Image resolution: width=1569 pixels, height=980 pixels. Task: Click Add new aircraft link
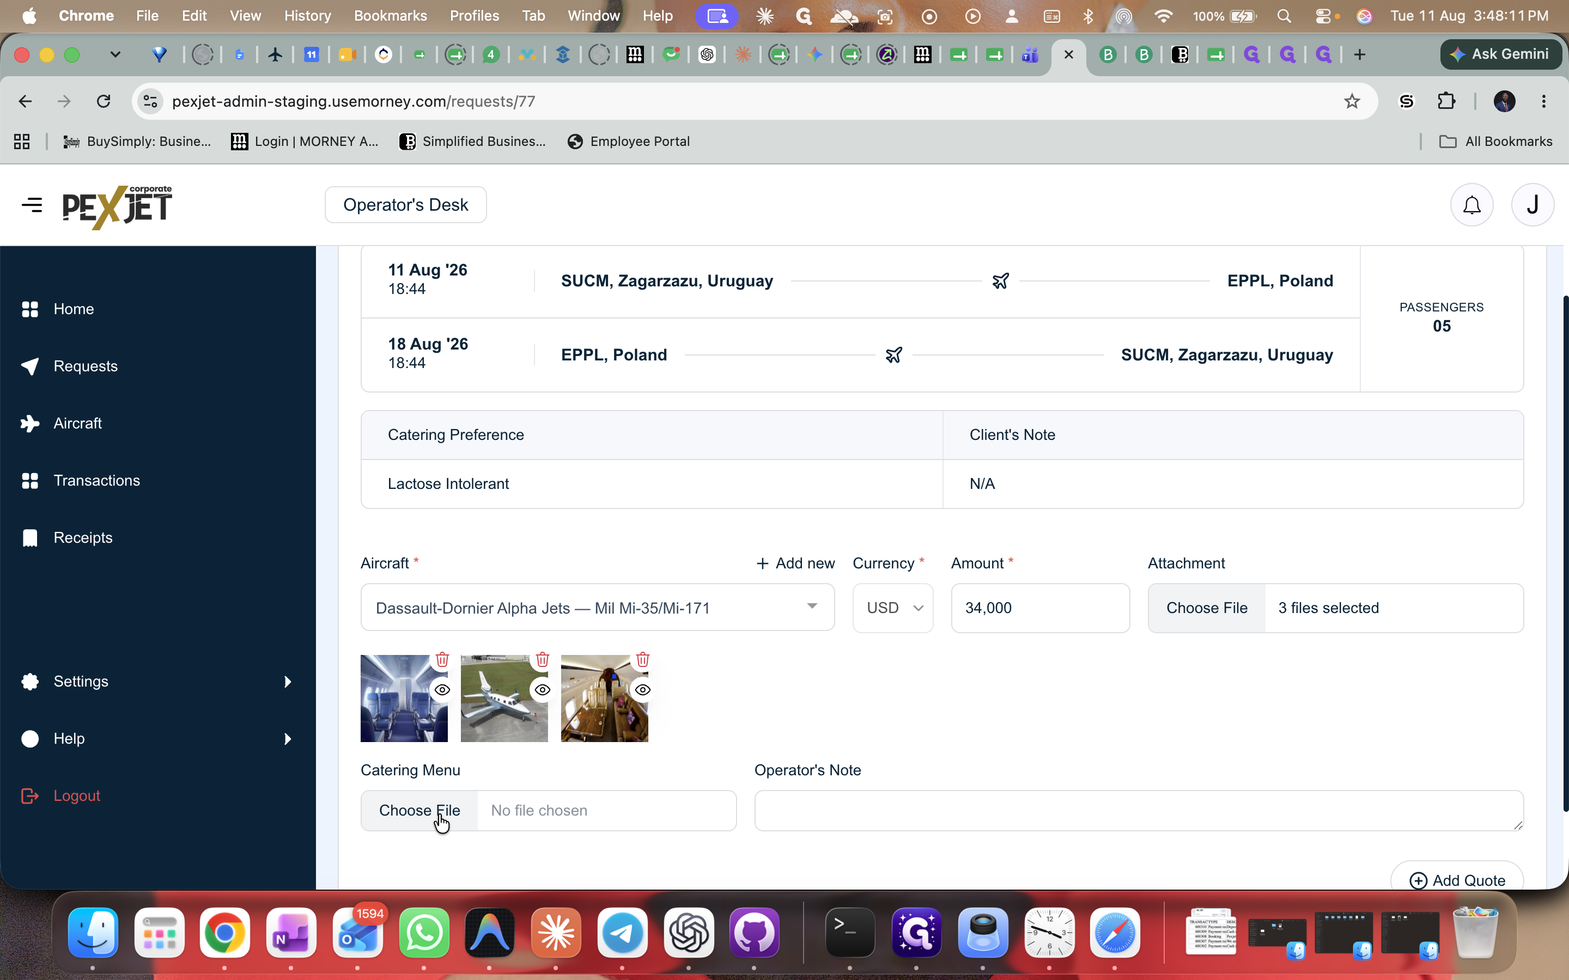coord(795,563)
